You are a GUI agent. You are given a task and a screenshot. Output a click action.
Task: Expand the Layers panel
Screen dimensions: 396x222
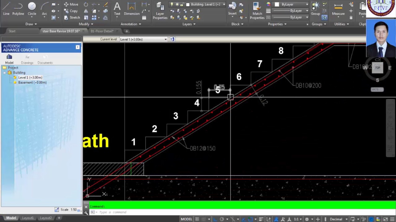pos(189,24)
